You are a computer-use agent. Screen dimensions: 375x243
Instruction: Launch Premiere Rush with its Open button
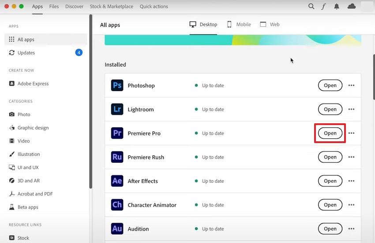[x=330, y=157]
